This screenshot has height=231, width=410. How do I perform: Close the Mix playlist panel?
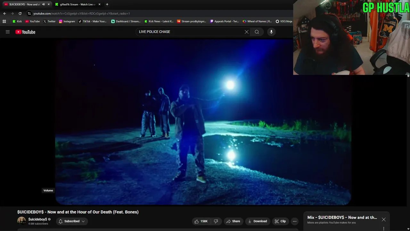(x=384, y=219)
